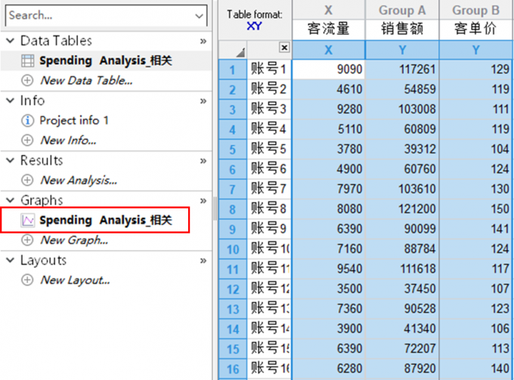Open the Spending Analysis data table icon under Data Tables
This screenshot has height=380, width=514.
(27, 60)
